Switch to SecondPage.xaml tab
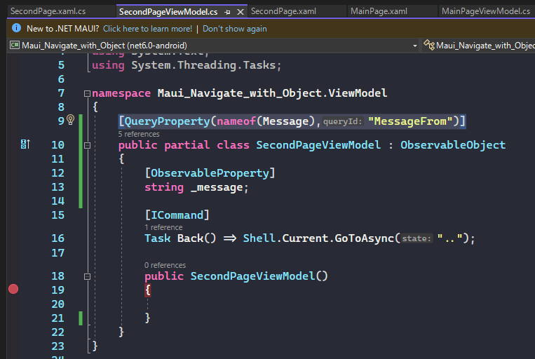Screen dimensions: 535x359 click(x=283, y=11)
